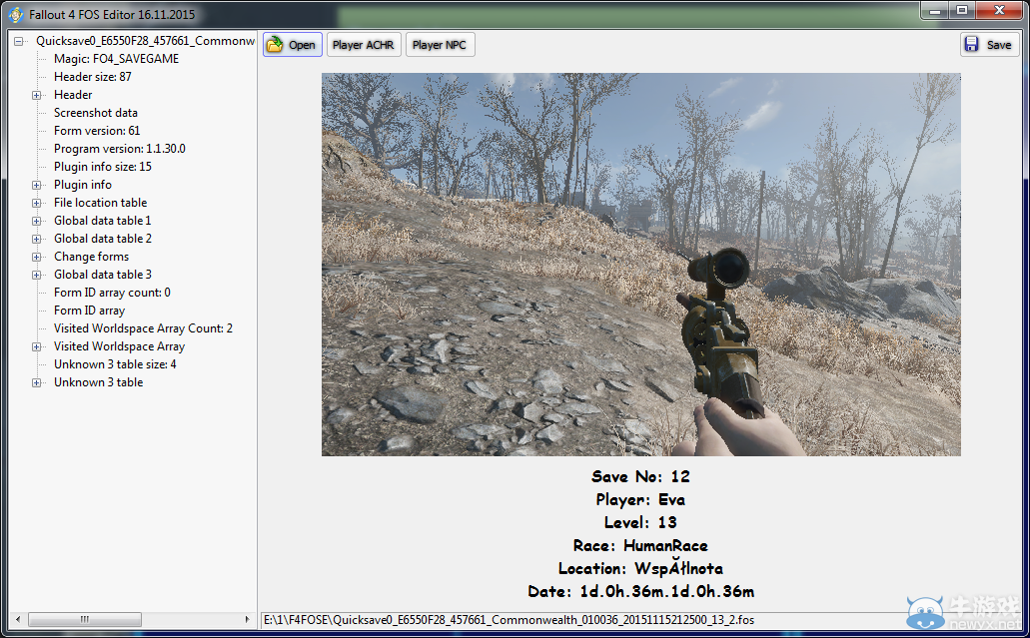Screen dimensions: 1030x638
Task: Click the Location: WspĂłlnota text
Action: 640,568
